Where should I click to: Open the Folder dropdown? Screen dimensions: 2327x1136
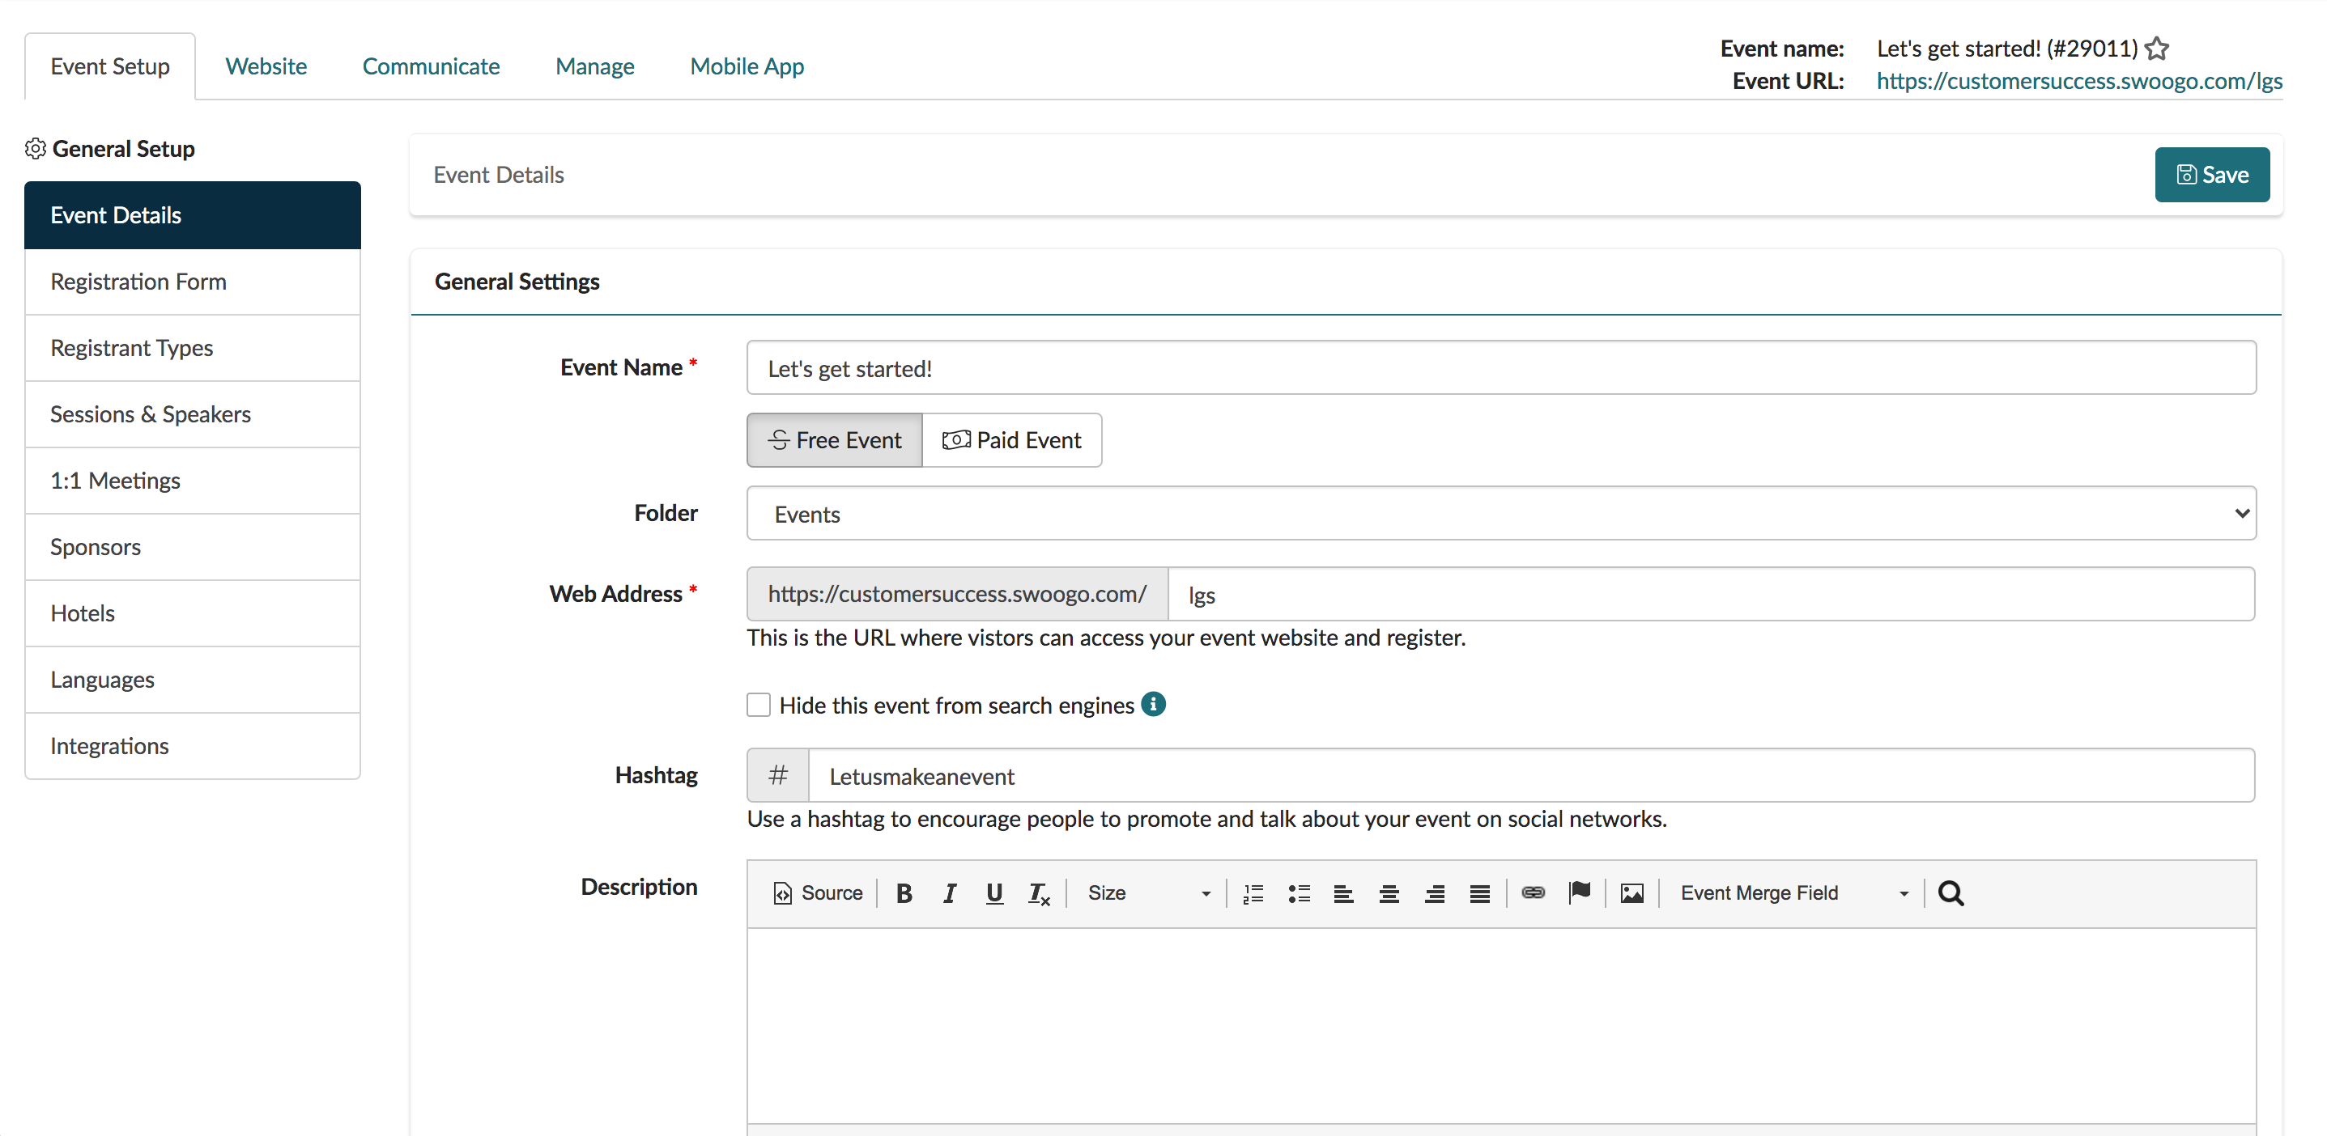tap(1500, 514)
